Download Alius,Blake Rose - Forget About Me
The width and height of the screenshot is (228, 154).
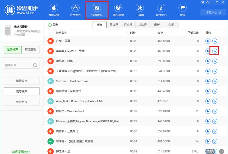point(215,101)
